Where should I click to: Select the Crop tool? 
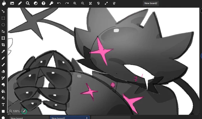tap(3, 45)
